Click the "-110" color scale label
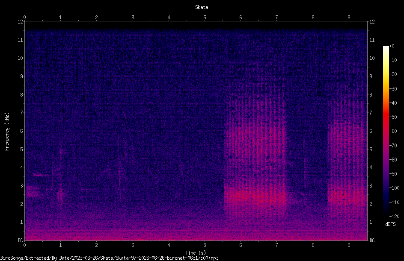This screenshot has height=261, width=404. click(x=394, y=202)
